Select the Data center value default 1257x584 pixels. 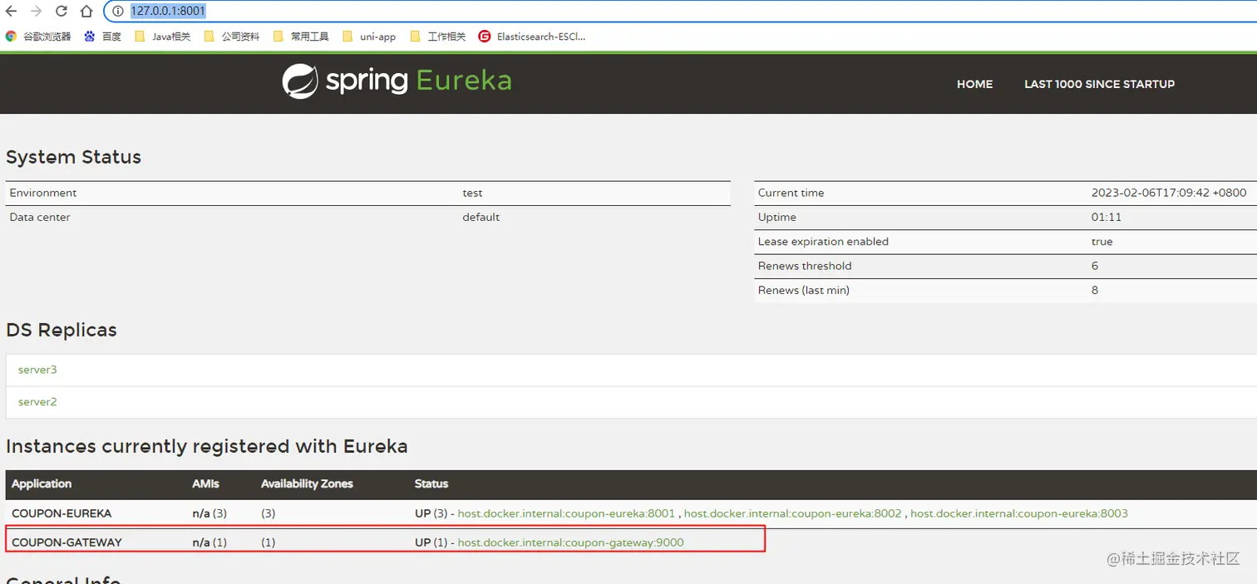click(481, 217)
